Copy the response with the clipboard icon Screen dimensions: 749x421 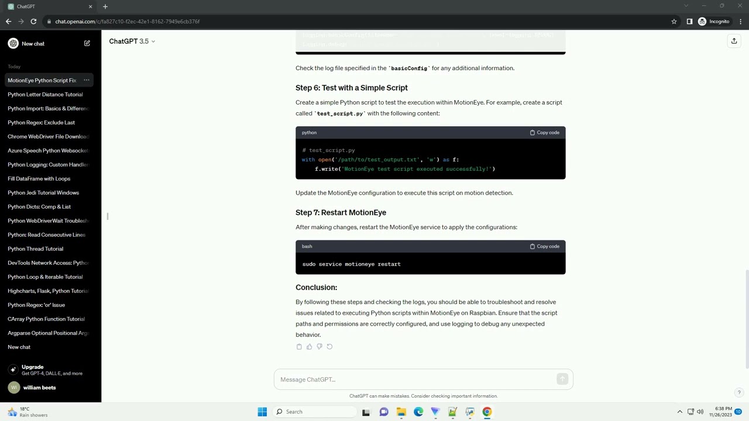(299, 347)
